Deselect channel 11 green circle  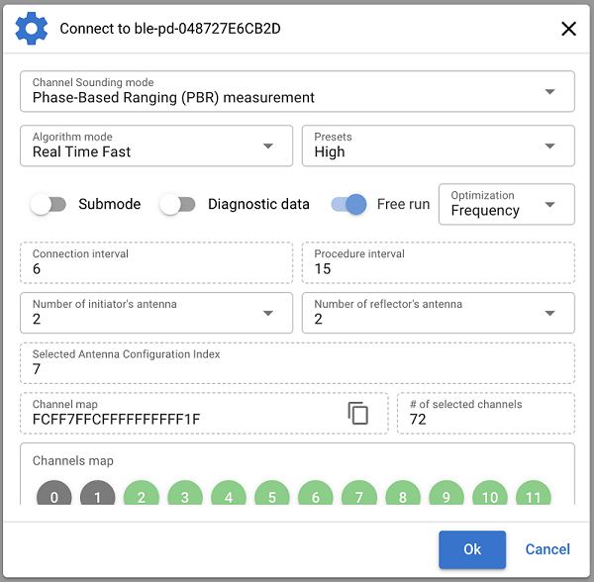coord(534,496)
